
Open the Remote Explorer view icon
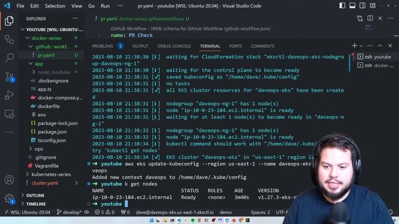pos(9,40)
